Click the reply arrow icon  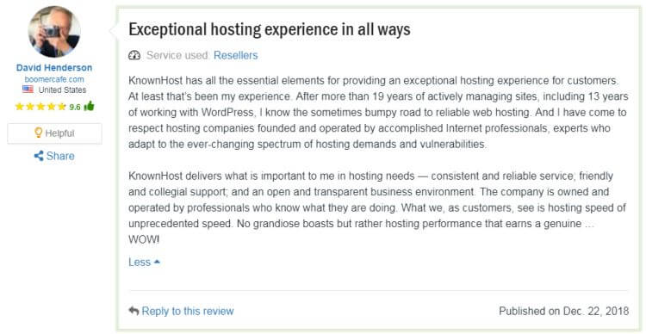(x=134, y=311)
